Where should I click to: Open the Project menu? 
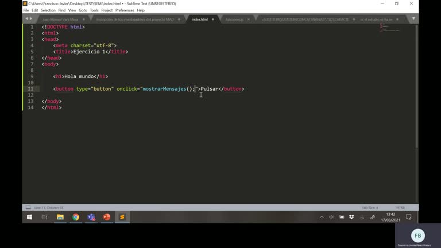[x=107, y=10]
